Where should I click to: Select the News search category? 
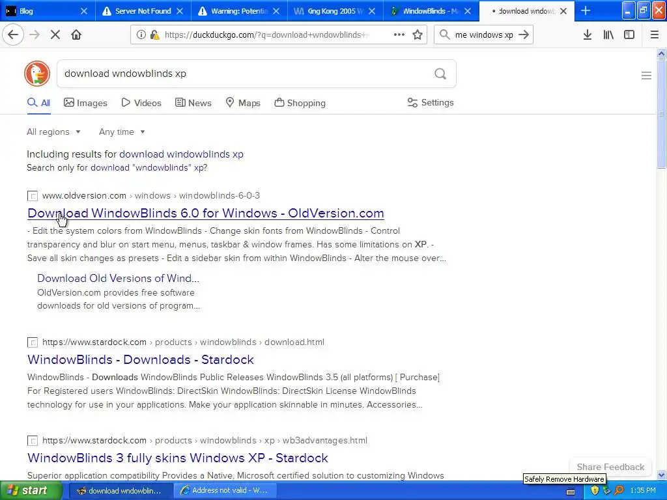193,103
